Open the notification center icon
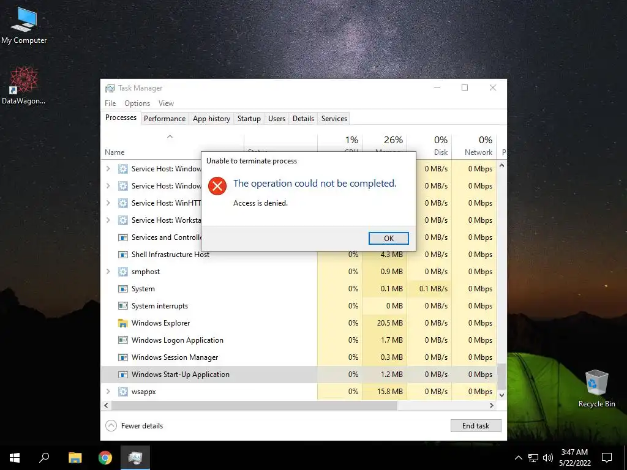 tap(607, 458)
